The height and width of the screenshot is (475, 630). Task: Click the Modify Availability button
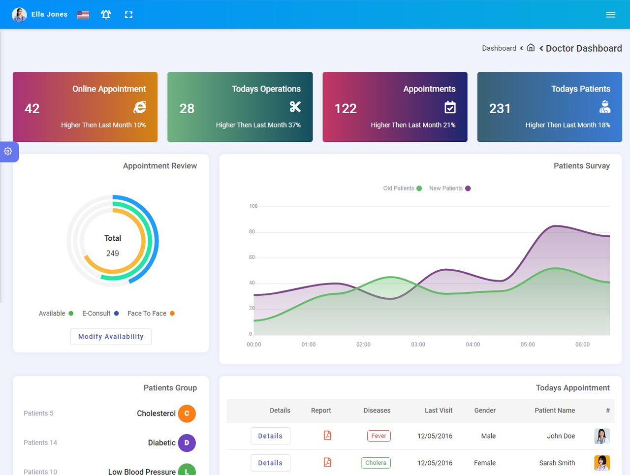coord(111,337)
